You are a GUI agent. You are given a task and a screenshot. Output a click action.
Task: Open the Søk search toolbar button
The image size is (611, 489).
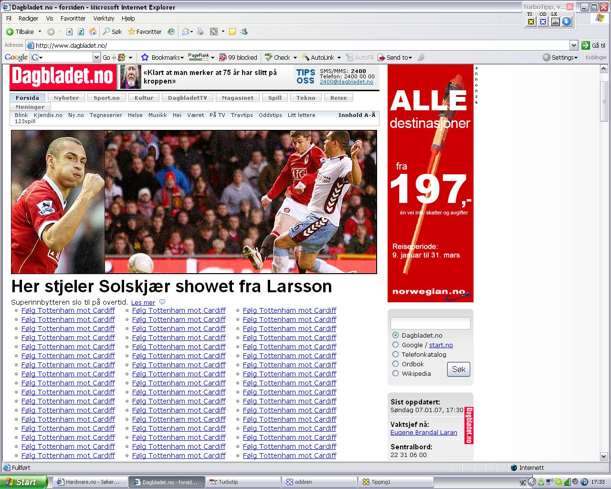(x=113, y=32)
